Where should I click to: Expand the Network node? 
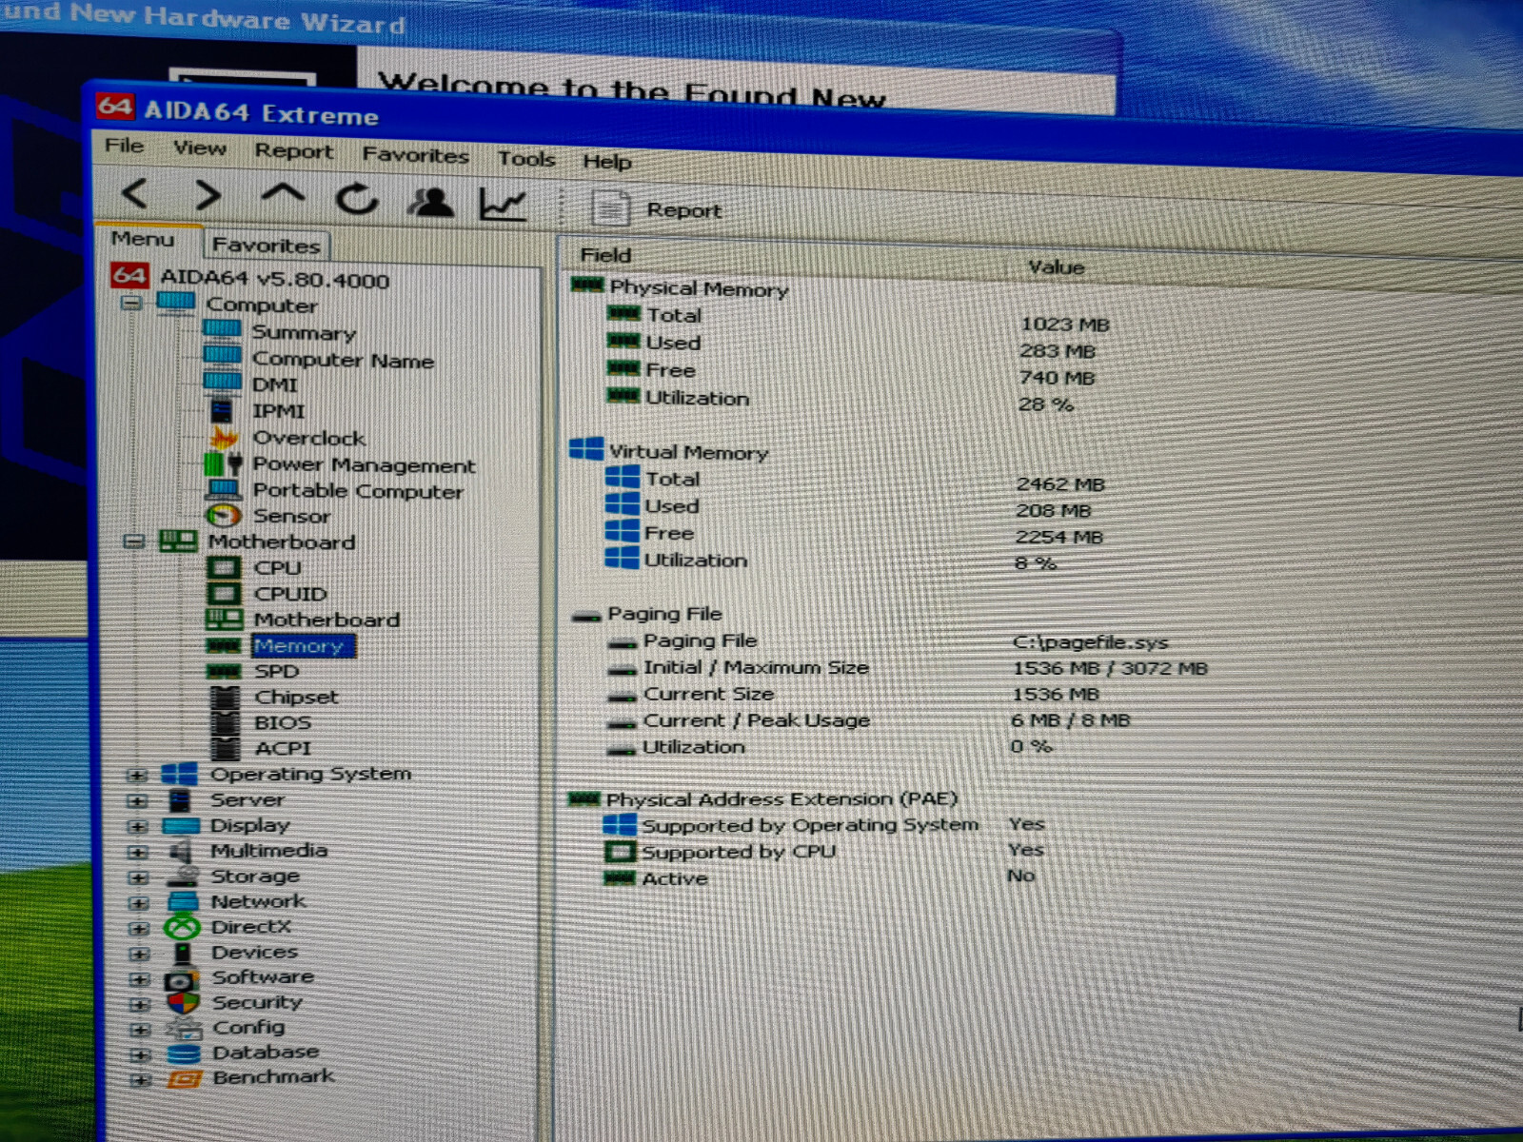coord(139,903)
